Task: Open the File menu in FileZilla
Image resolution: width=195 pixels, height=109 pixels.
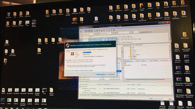Action: [x=81, y=30]
